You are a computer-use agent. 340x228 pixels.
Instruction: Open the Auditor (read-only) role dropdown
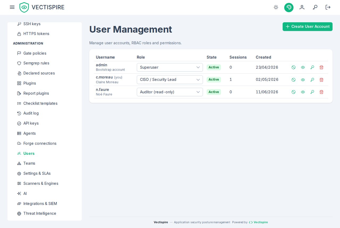point(170,92)
